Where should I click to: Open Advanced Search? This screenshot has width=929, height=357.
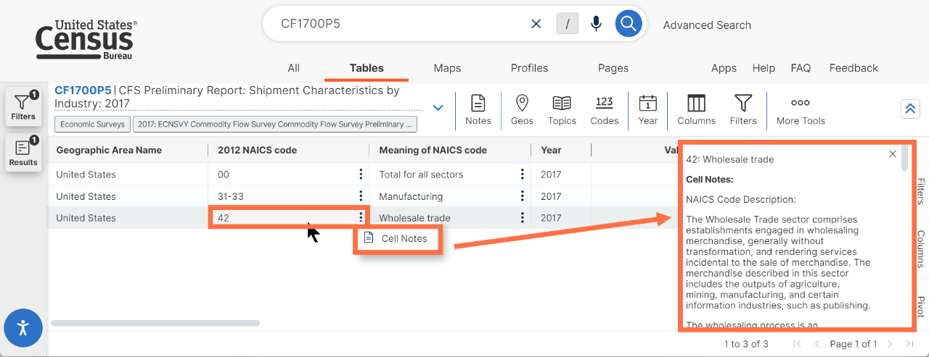pyautogui.click(x=707, y=25)
